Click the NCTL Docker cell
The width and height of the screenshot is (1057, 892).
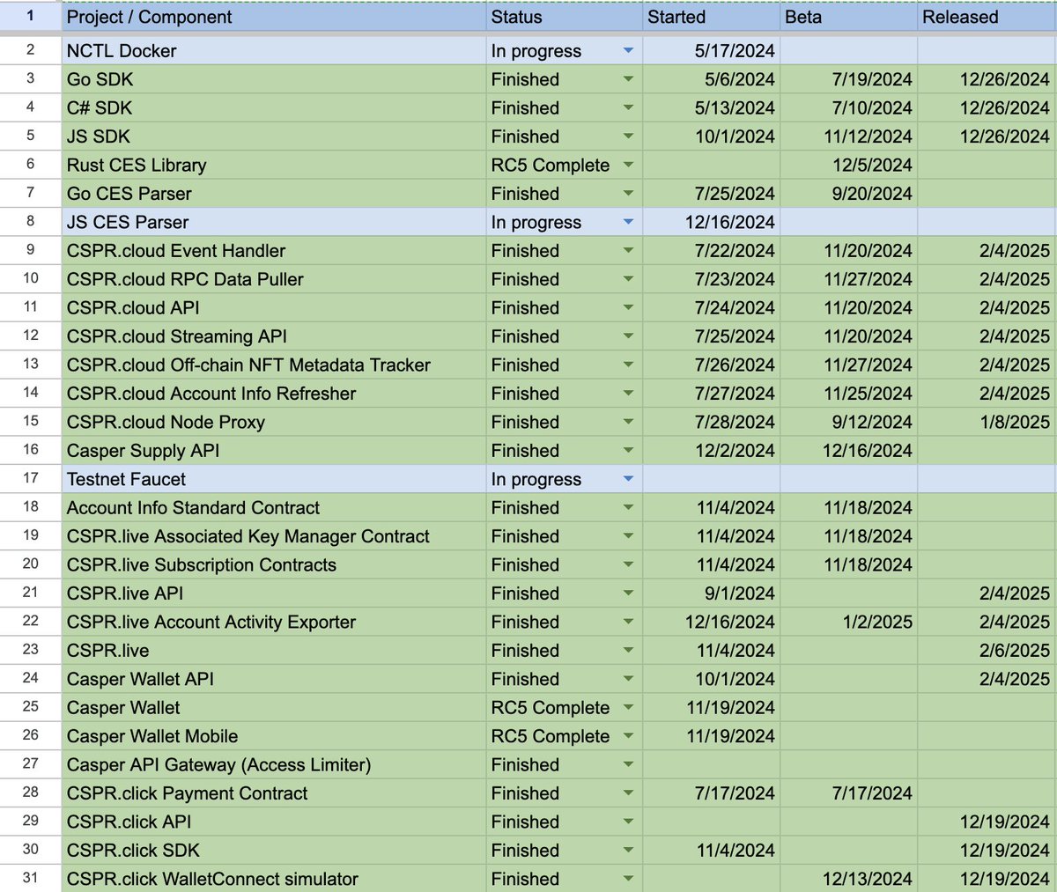[x=273, y=51]
